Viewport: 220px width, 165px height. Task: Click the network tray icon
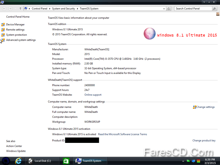click(193, 161)
